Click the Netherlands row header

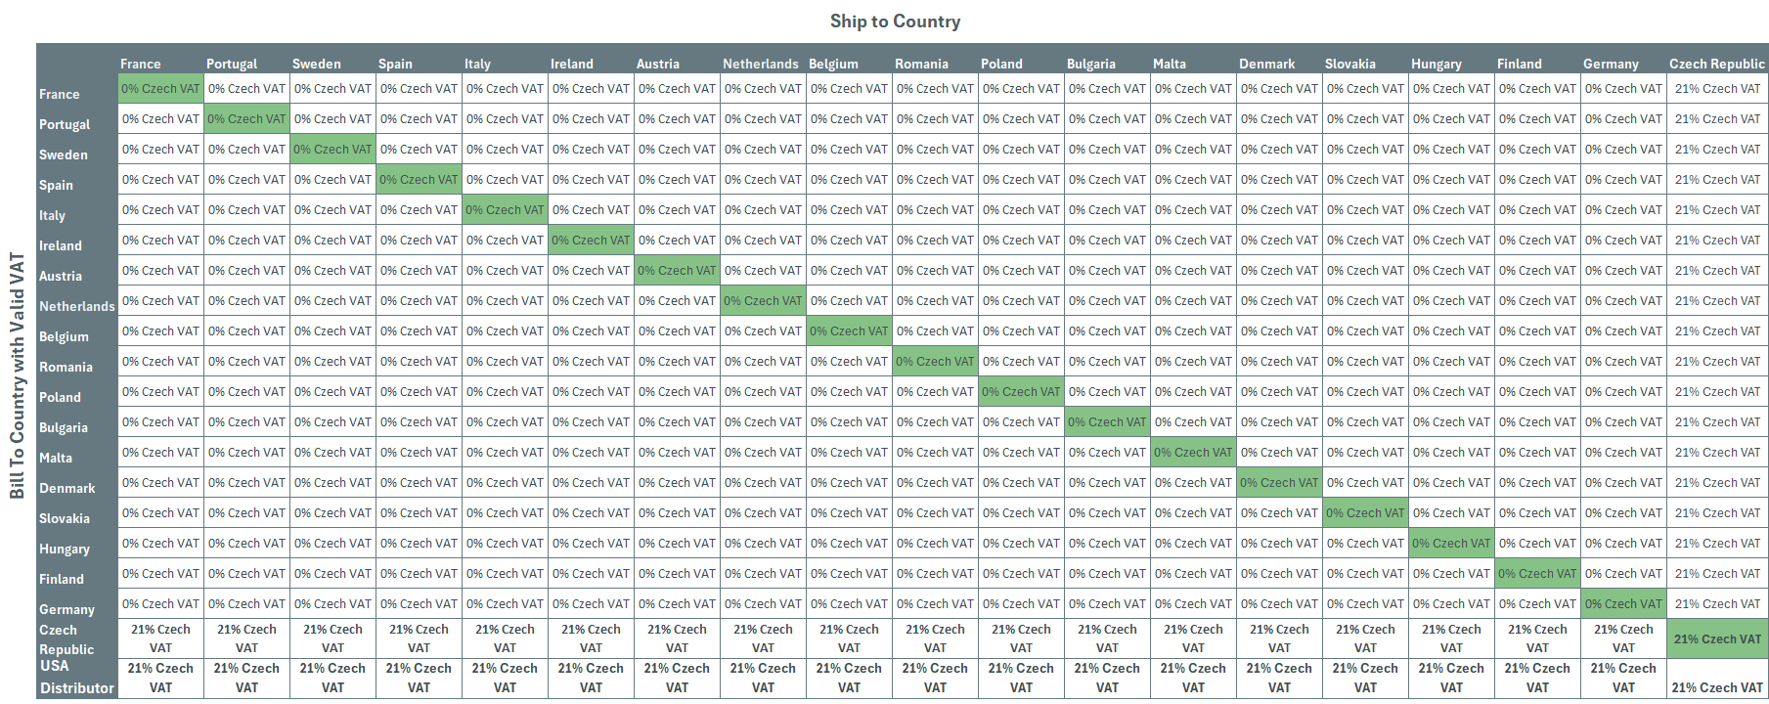[77, 306]
